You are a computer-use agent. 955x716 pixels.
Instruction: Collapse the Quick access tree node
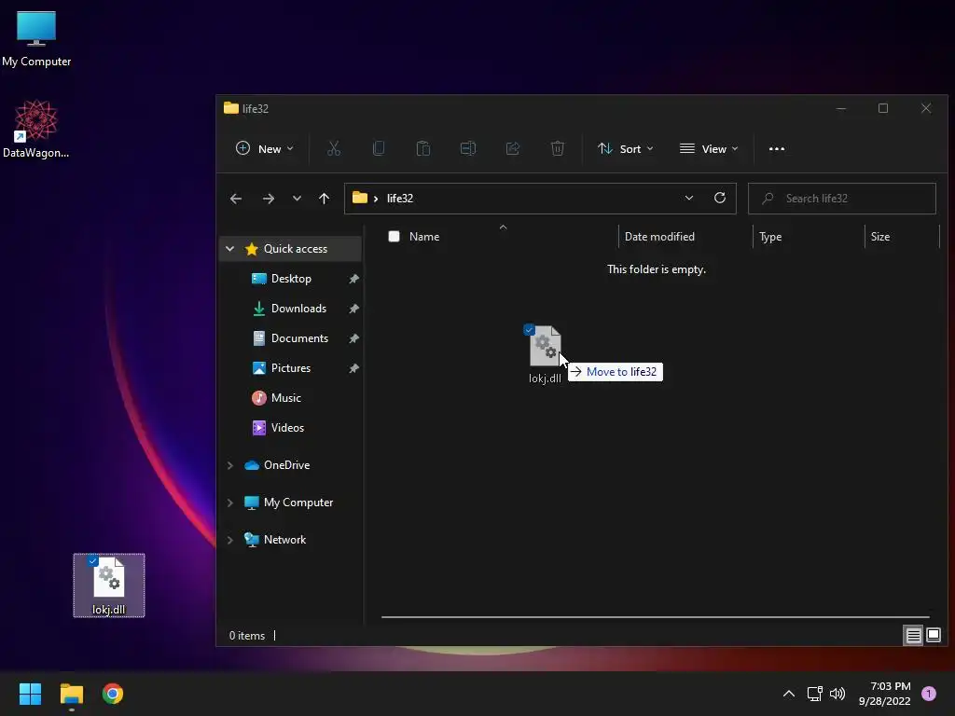tap(229, 248)
